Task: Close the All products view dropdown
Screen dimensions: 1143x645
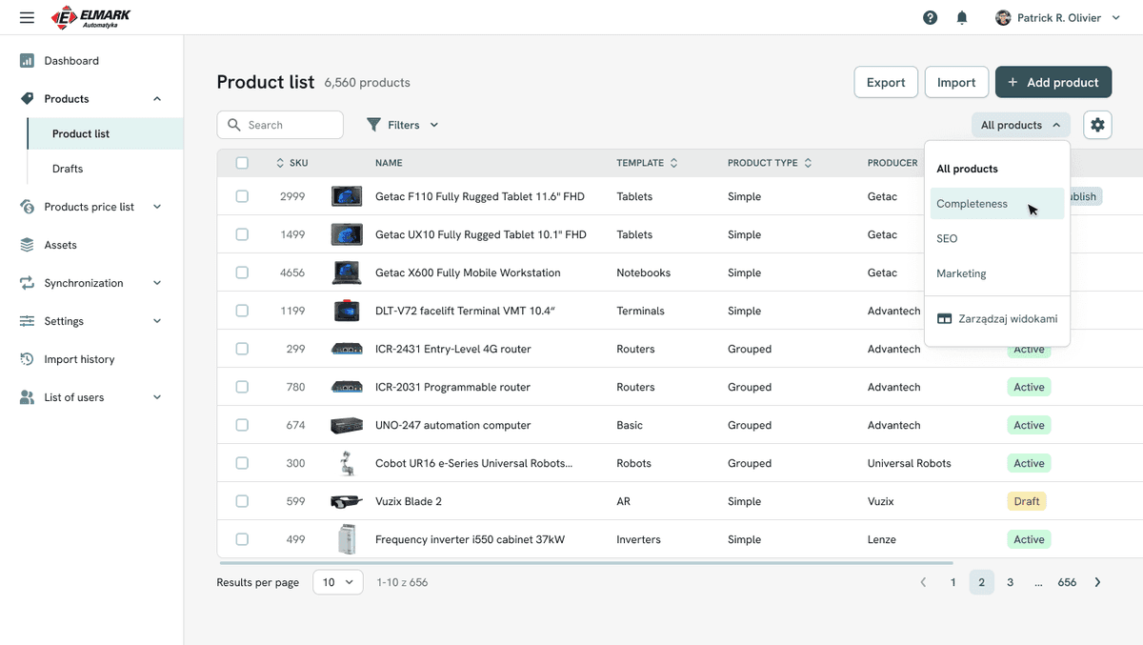Action: pos(1020,125)
